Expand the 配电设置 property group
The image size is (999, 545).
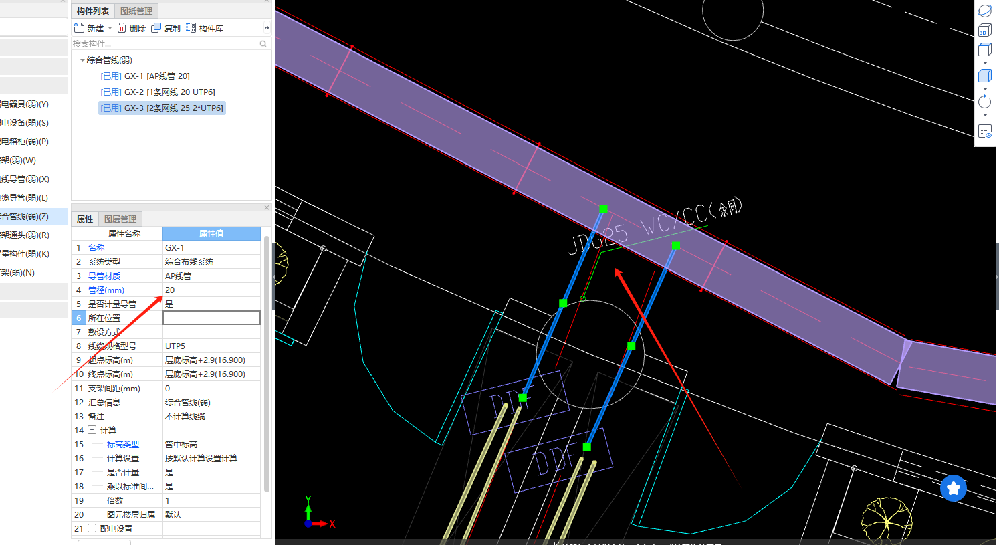[x=92, y=528]
